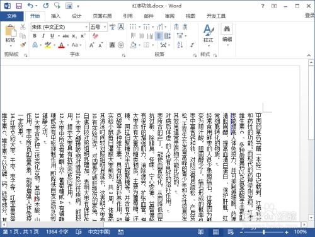The width and height of the screenshot is (315, 237).
Task: Apply the yellow highlight color
Action: click(48, 45)
